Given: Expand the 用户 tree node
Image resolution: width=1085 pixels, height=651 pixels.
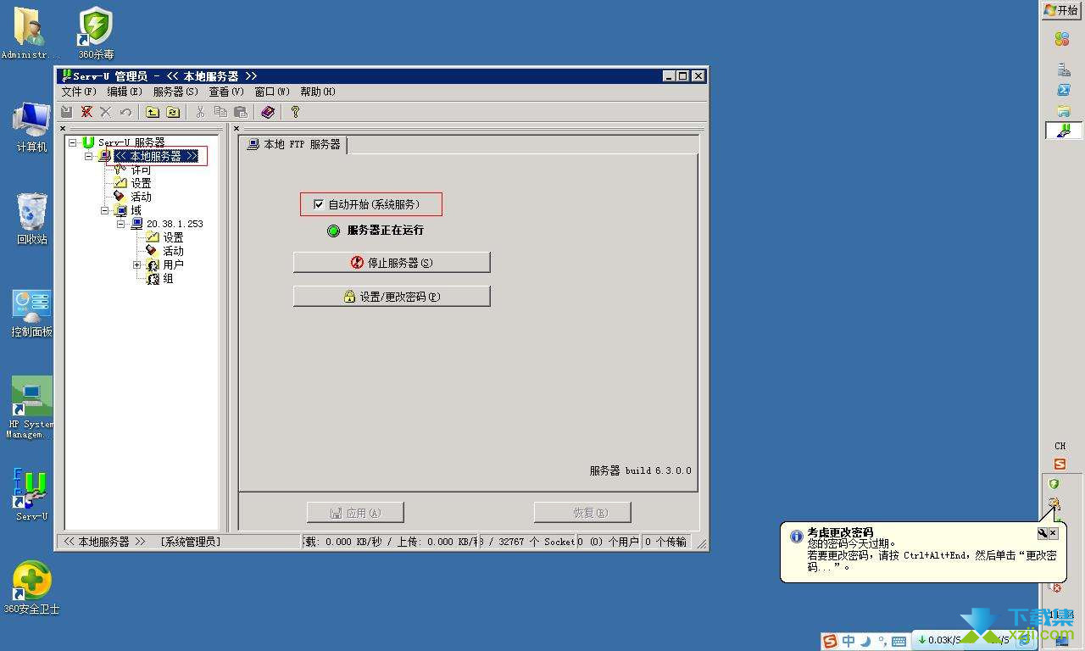Looking at the screenshot, I should [136, 264].
